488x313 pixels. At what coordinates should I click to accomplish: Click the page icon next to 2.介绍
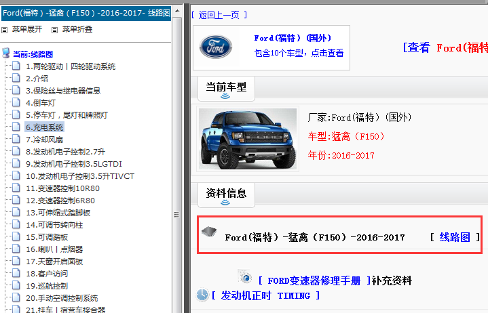16,78
